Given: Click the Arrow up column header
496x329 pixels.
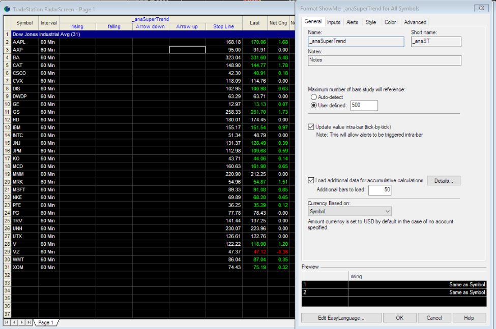Looking at the screenshot, I should pyautogui.click(x=187, y=26).
